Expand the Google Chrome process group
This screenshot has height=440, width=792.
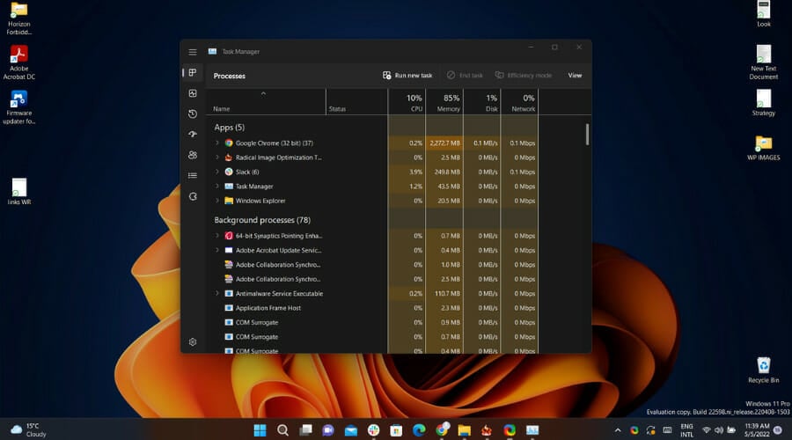pyautogui.click(x=217, y=143)
